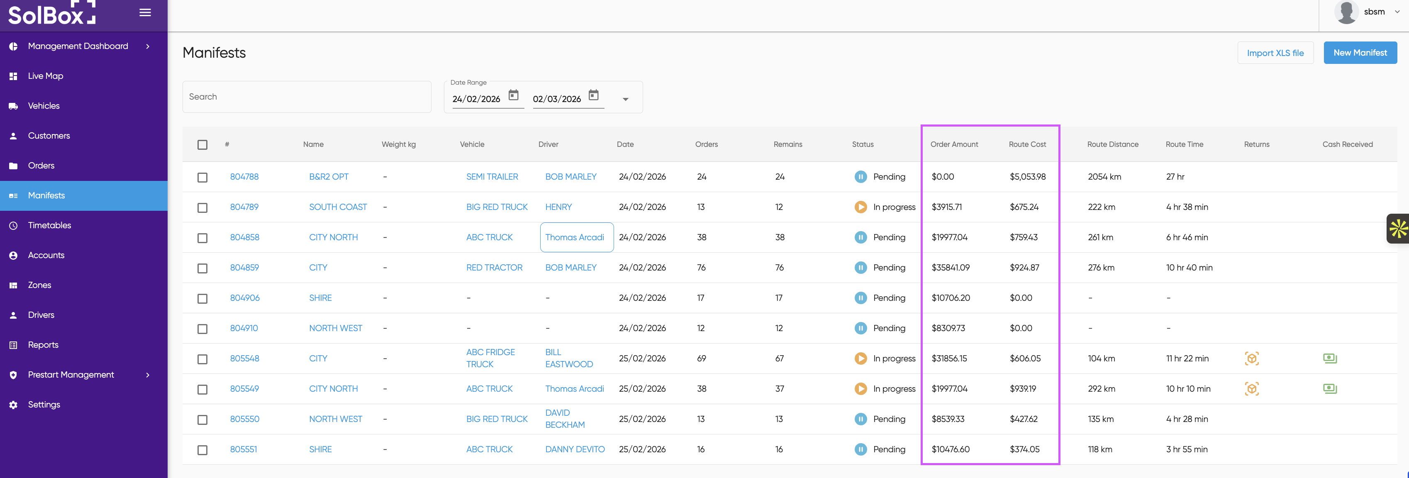Open the sbsm user account dropdown

[x=1373, y=12]
